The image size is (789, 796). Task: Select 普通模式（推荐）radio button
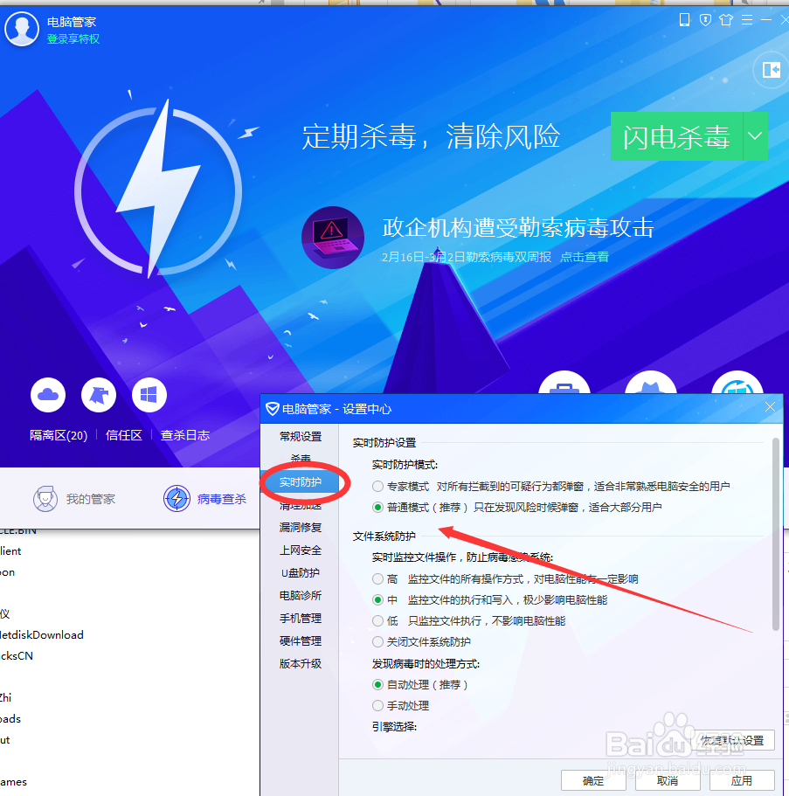click(377, 507)
